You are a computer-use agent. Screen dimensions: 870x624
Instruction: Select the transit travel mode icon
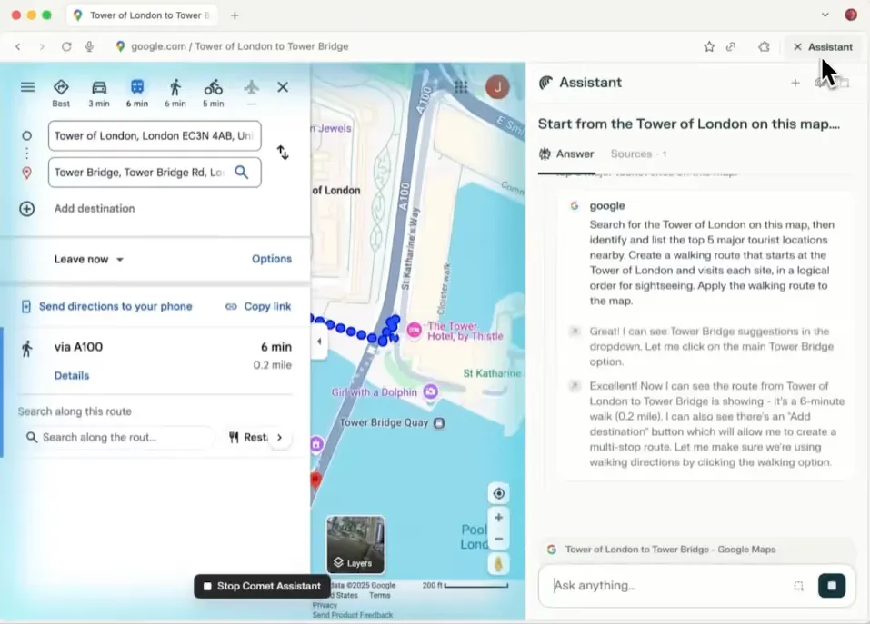[137, 87]
